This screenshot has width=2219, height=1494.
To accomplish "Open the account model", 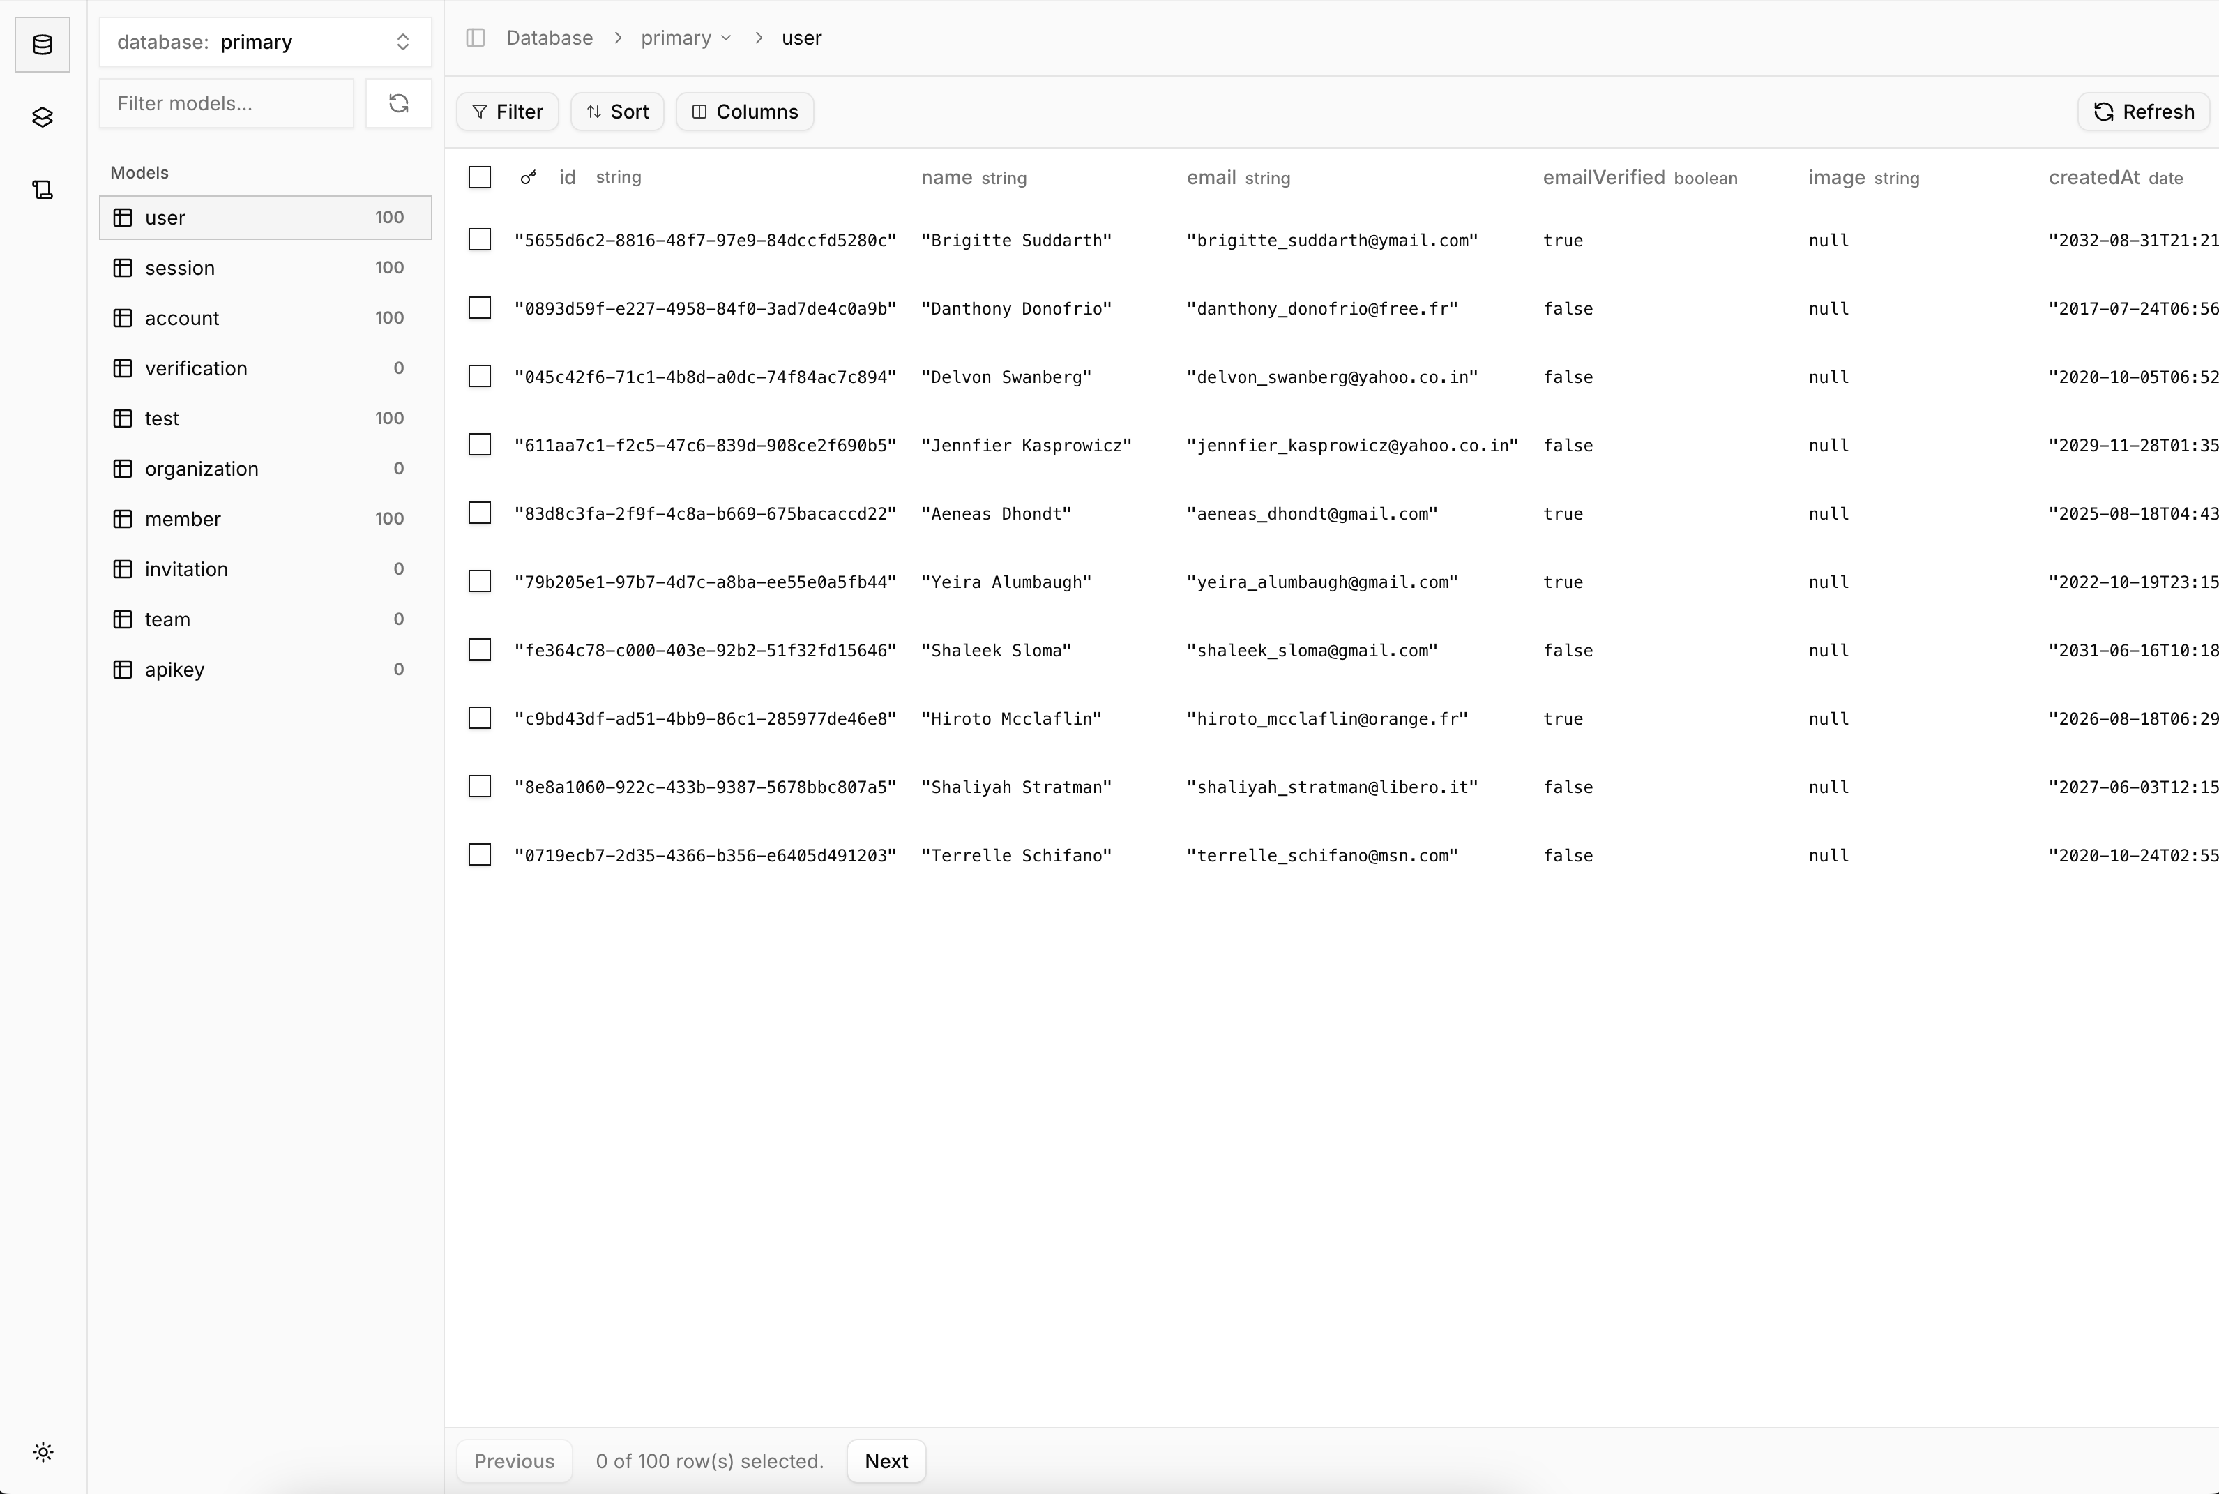I will pyautogui.click(x=266, y=318).
